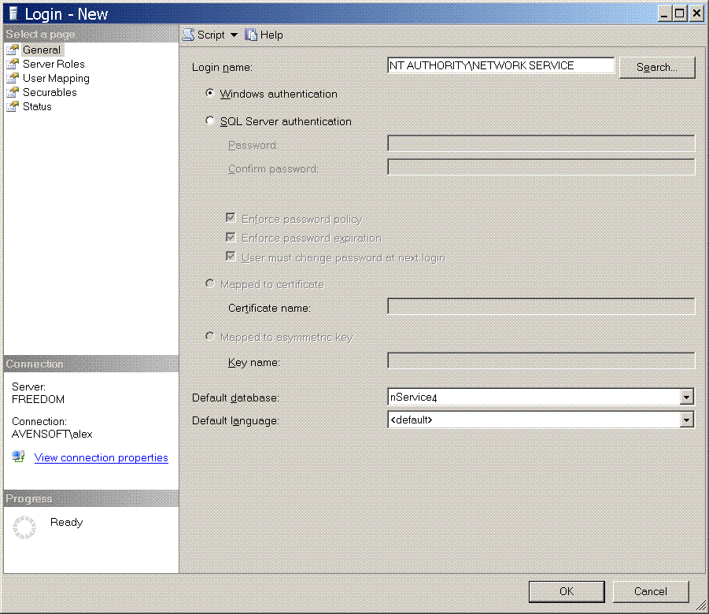
Task: Click the Cancel button
Action: [x=651, y=591]
